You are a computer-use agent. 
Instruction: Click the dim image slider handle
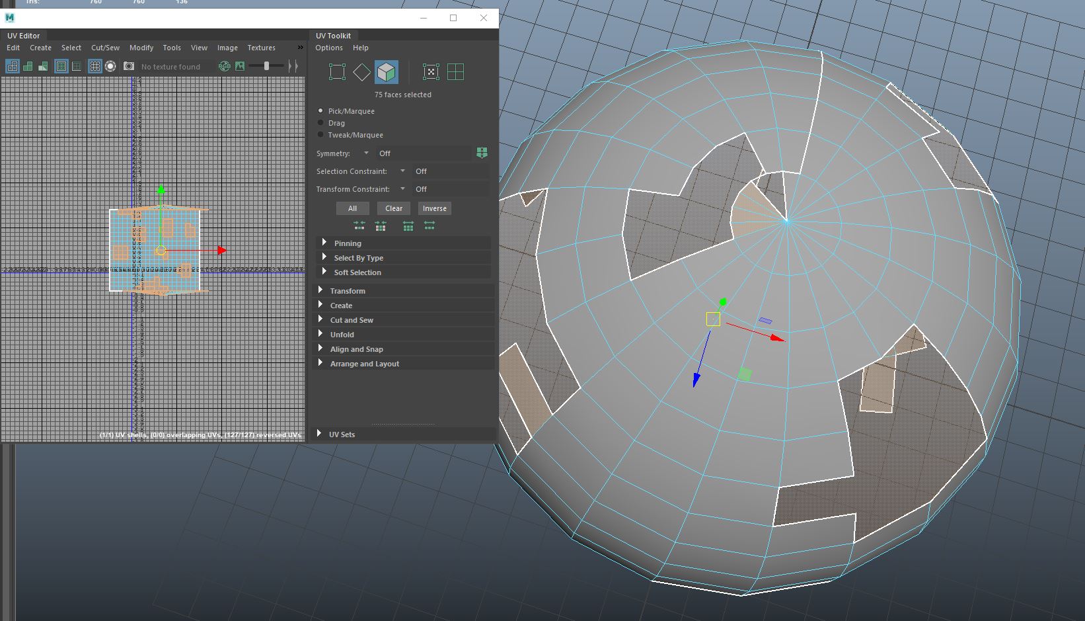click(x=266, y=66)
